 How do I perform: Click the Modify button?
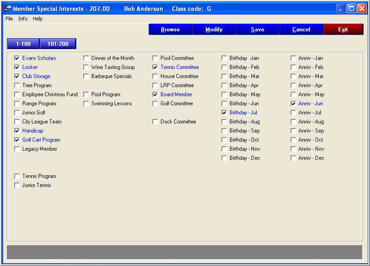(214, 30)
